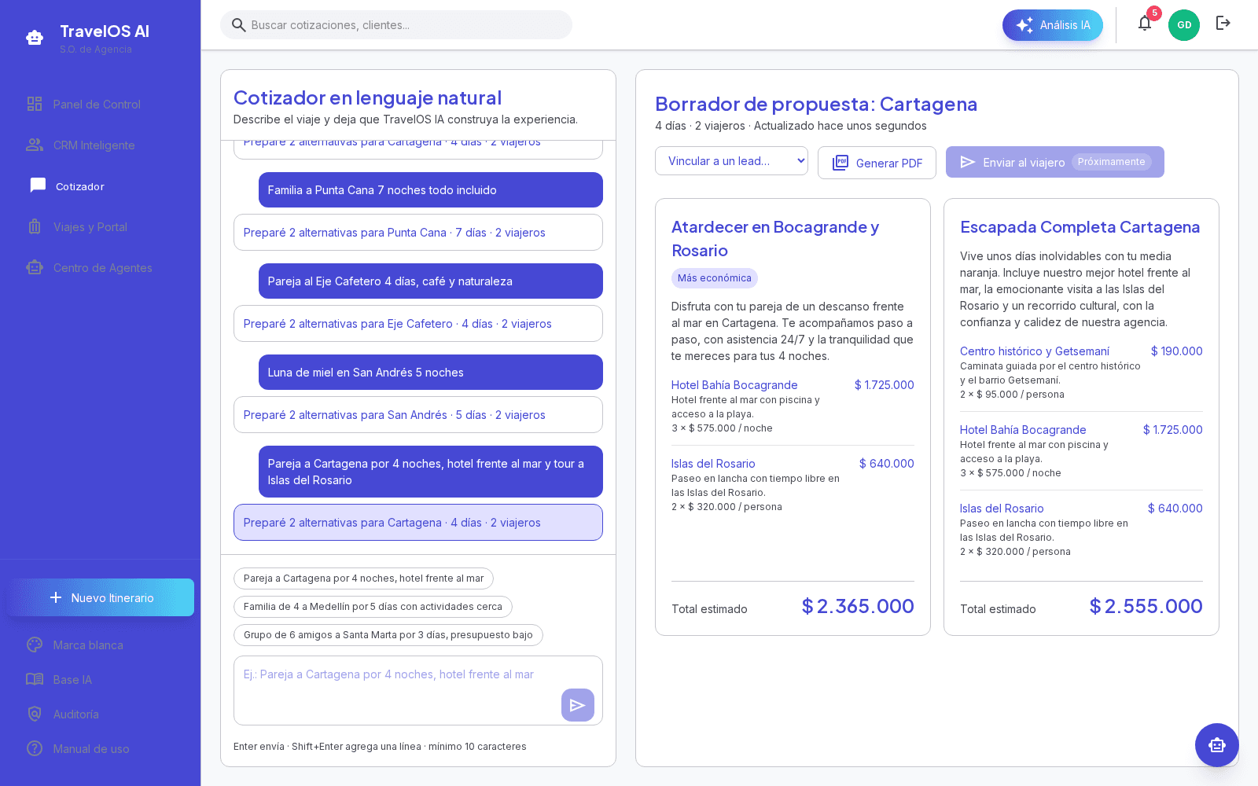
Task: Use suggestion Pareja a Cartagena chip
Action: click(363, 578)
